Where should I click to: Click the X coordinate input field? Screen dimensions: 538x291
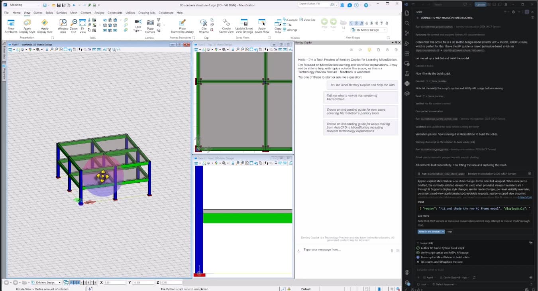point(114,283)
